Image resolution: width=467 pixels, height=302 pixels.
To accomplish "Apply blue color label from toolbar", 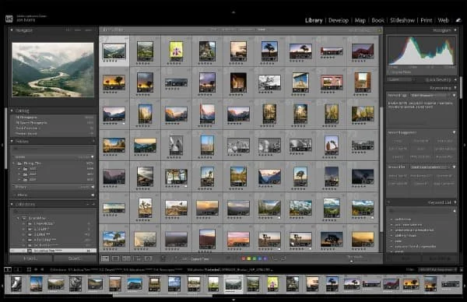I will click(x=260, y=258).
